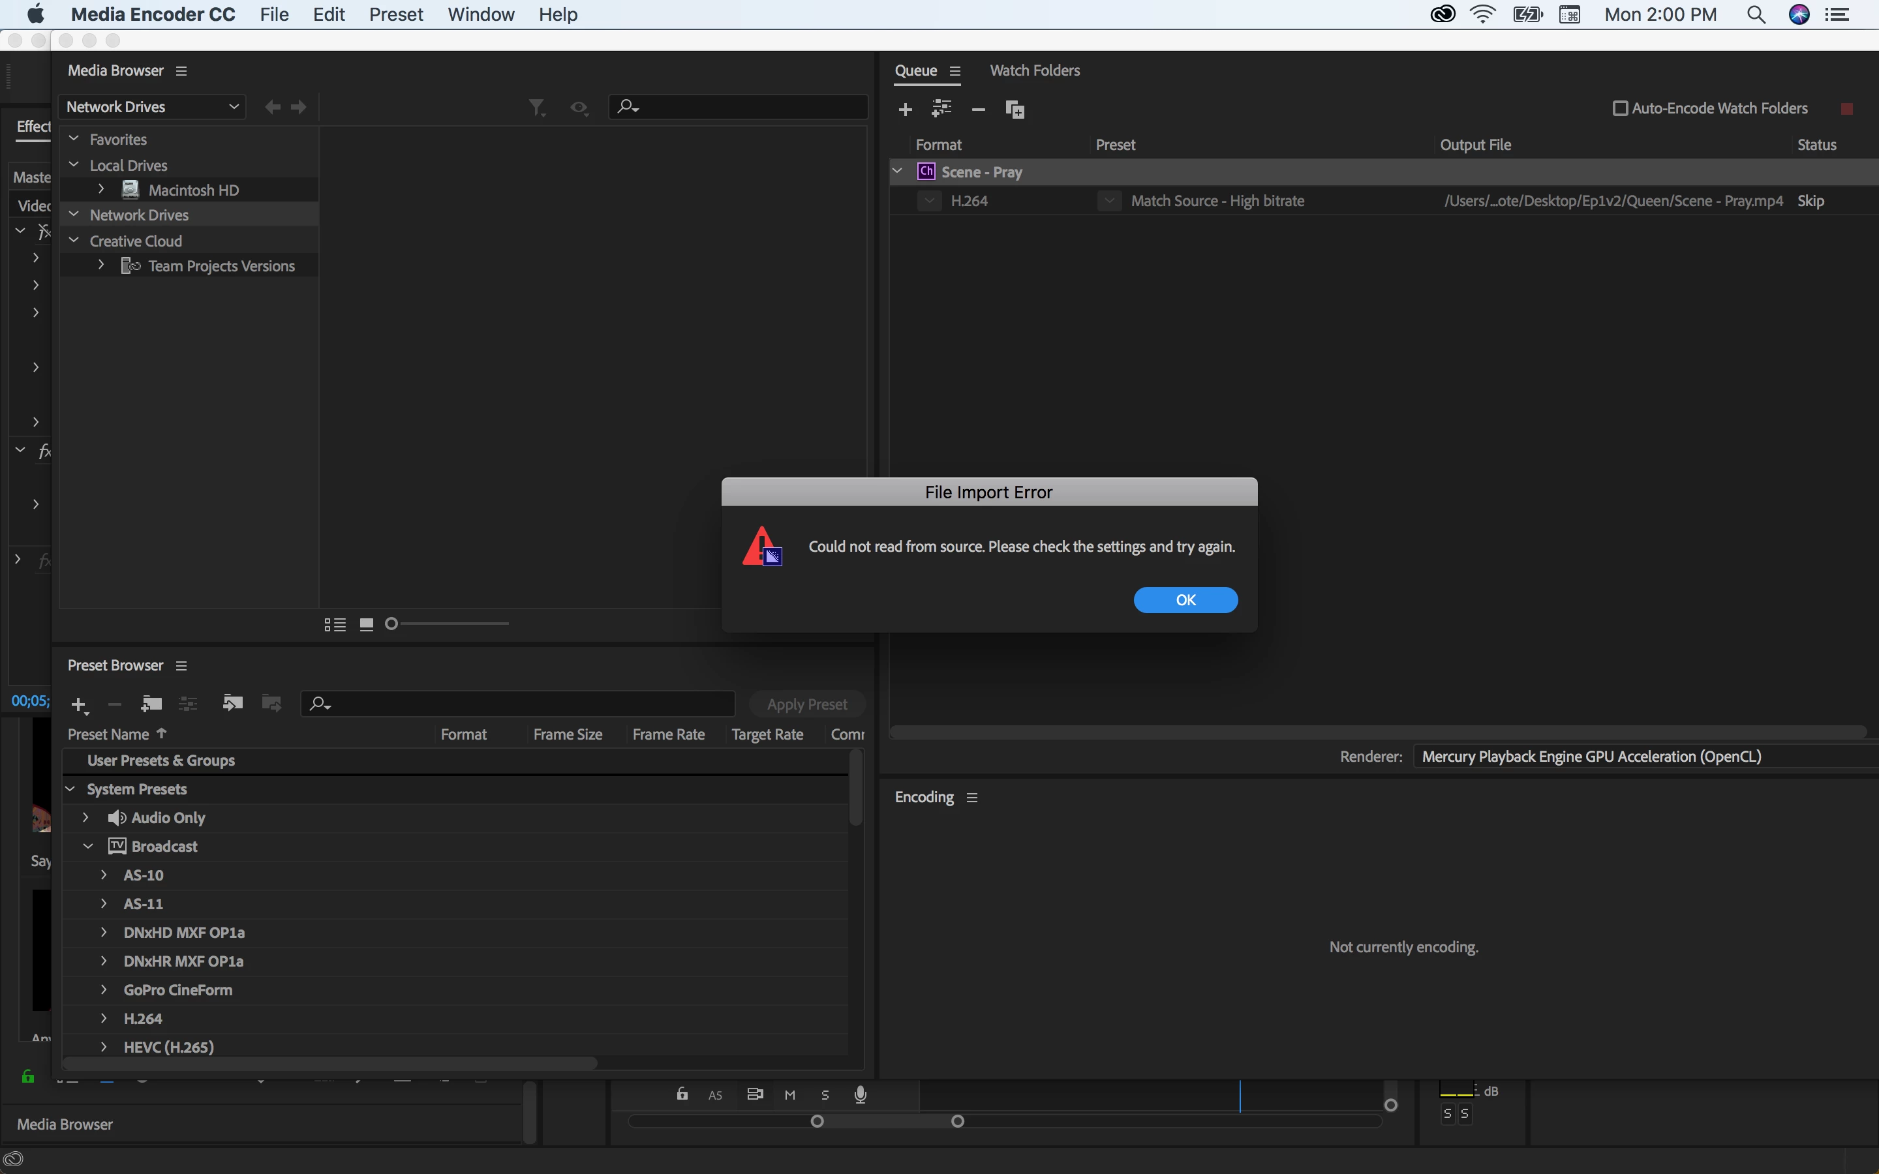Create a new preset group
The height and width of the screenshot is (1174, 1879).
coord(151,704)
